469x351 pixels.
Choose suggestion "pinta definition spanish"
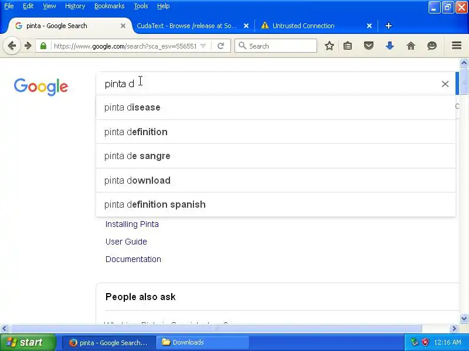point(276,205)
